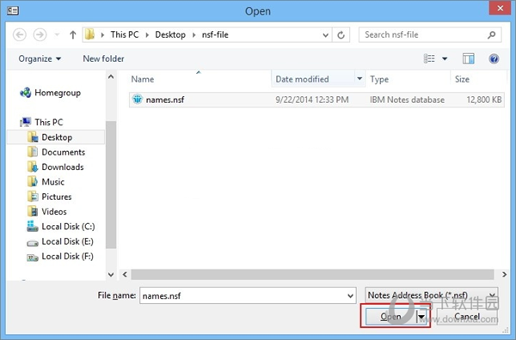Create a New folder
Screen dimensions: 516x340
(103, 58)
